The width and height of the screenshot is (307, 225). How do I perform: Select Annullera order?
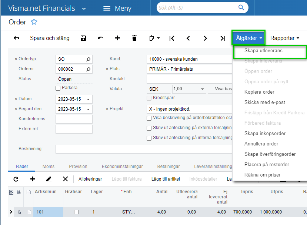[x=261, y=144]
